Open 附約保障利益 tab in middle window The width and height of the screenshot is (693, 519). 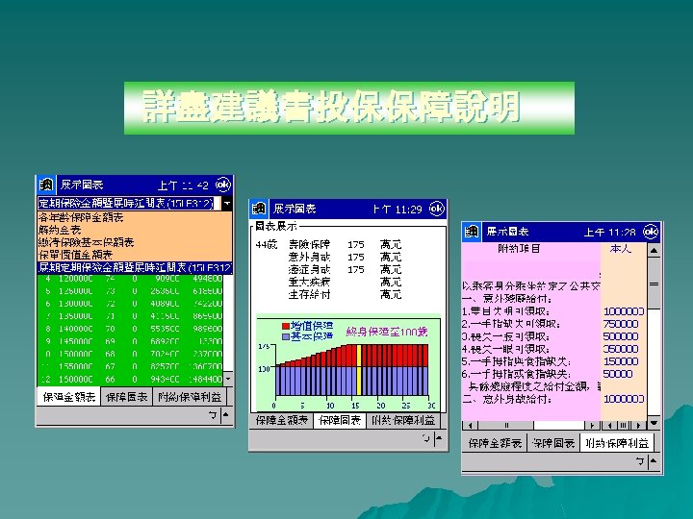click(x=403, y=420)
